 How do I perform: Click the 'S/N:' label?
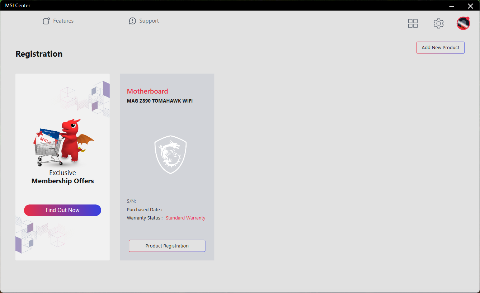131,201
